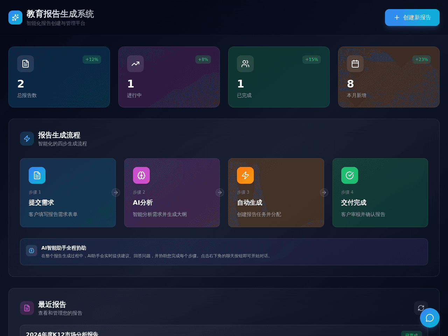Select the 提交需求 step title
This screenshot has height=336, width=448.
click(x=41, y=203)
